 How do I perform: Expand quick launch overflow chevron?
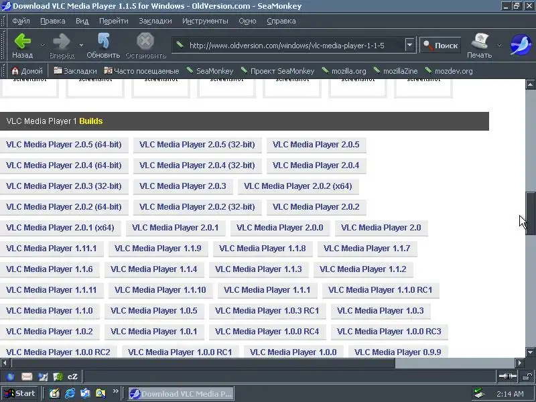point(115,391)
